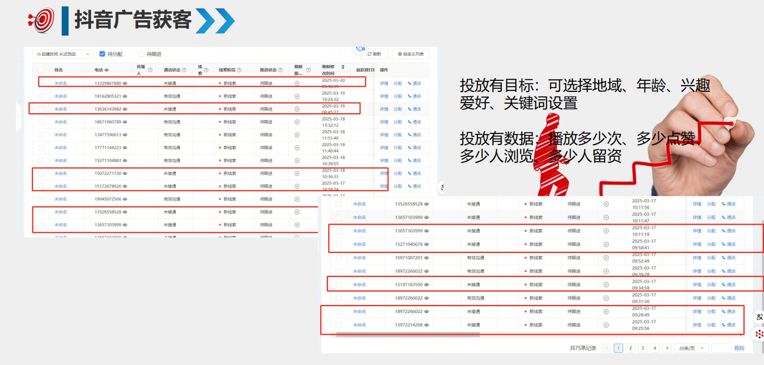Sort by 最新修改时间 column arrows
Screen dimensions: 764x365
pyautogui.click(x=343, y=67)
